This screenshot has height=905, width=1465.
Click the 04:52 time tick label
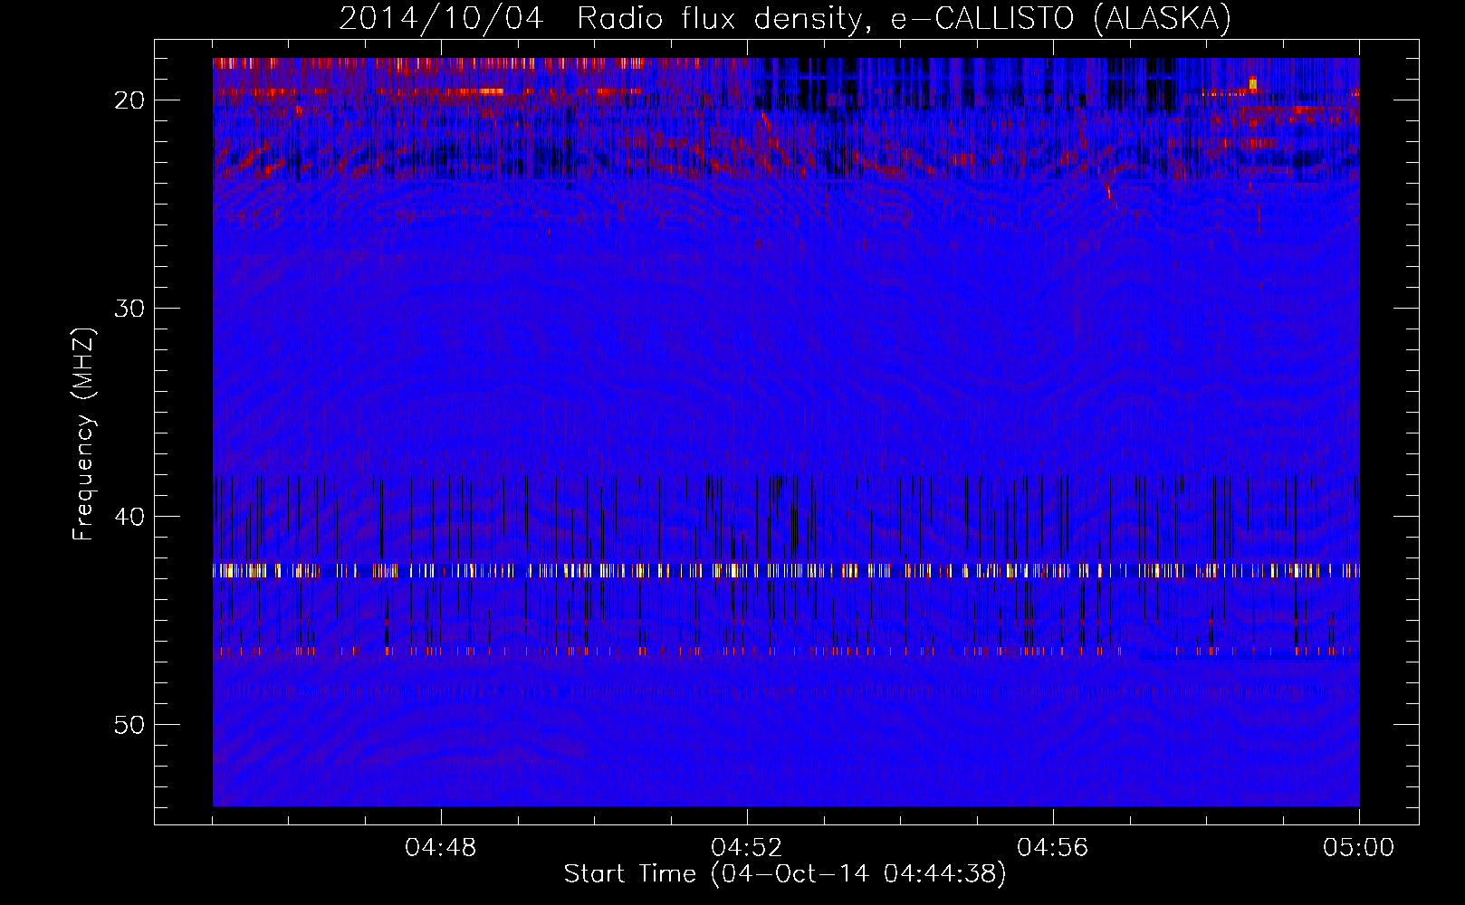point(747,848)
